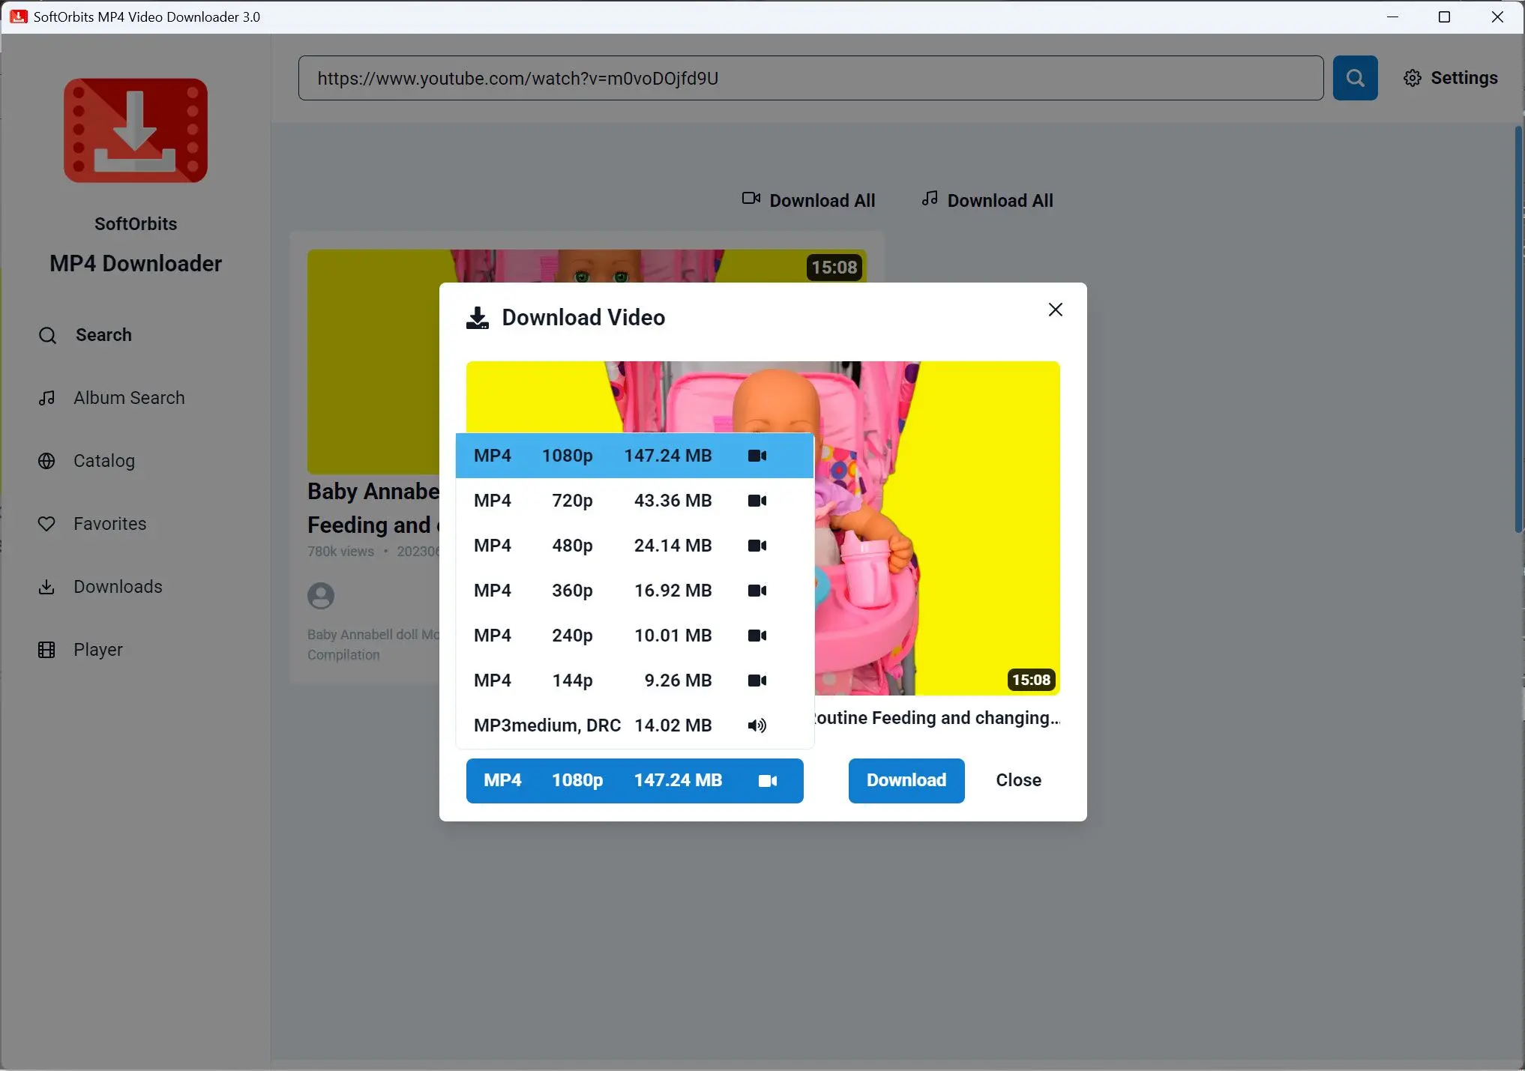Pick the MP3 medium DRC 14.02 MB option

tap(634, 725)
